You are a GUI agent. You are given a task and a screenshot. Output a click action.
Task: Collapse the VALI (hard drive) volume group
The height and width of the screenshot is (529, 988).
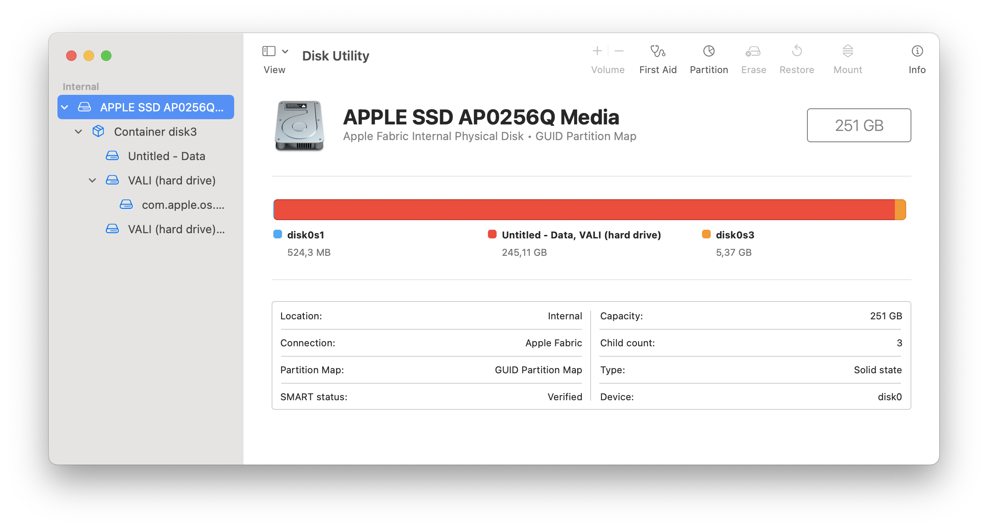click(92, 180)
